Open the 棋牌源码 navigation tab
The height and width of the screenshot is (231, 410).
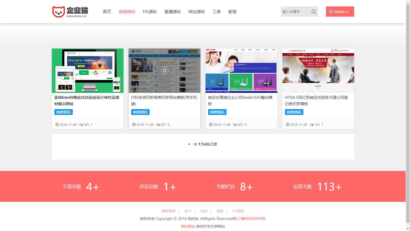(x=127, y=12)
